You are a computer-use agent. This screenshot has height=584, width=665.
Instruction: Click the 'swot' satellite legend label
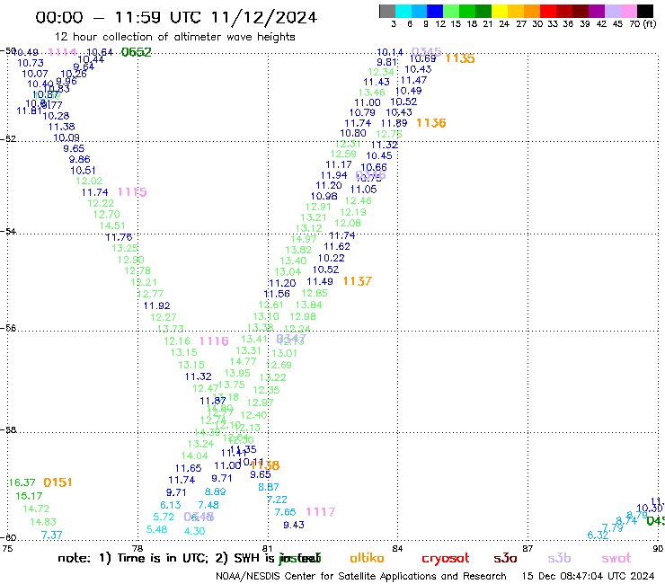[616, 559]
